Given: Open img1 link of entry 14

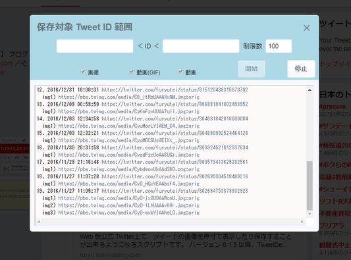Looking at the screenshot, I should (128, 126).
